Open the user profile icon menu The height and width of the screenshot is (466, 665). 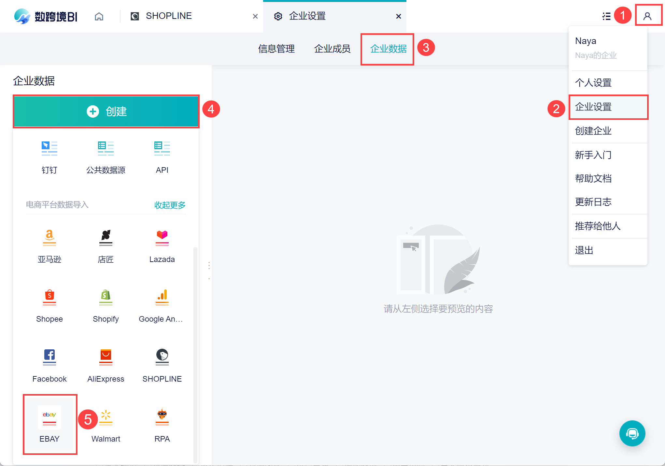(x=647, y=16)
